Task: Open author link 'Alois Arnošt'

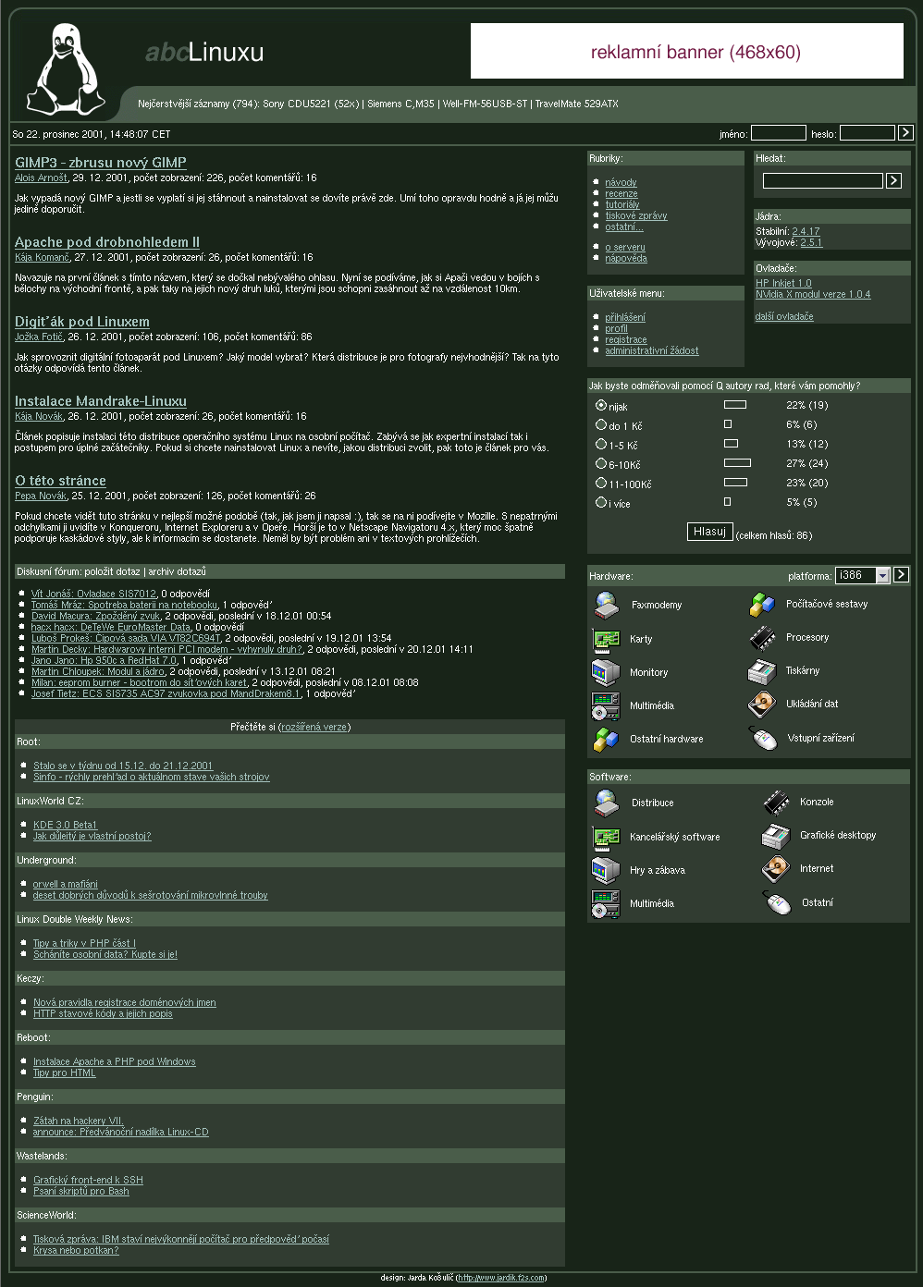Action: coord(41,178)
